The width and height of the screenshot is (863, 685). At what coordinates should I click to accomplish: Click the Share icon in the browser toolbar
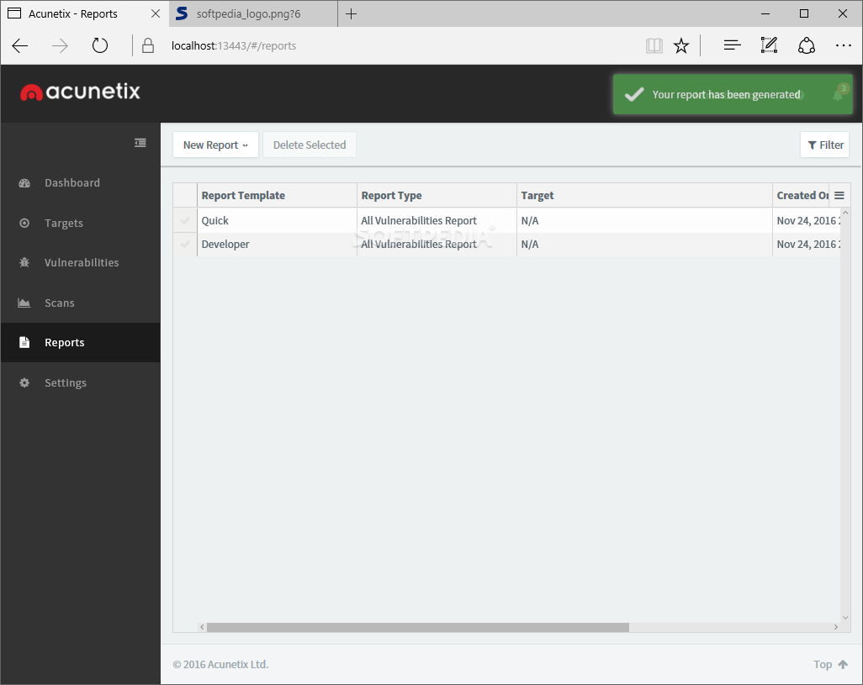pos(807,45)
